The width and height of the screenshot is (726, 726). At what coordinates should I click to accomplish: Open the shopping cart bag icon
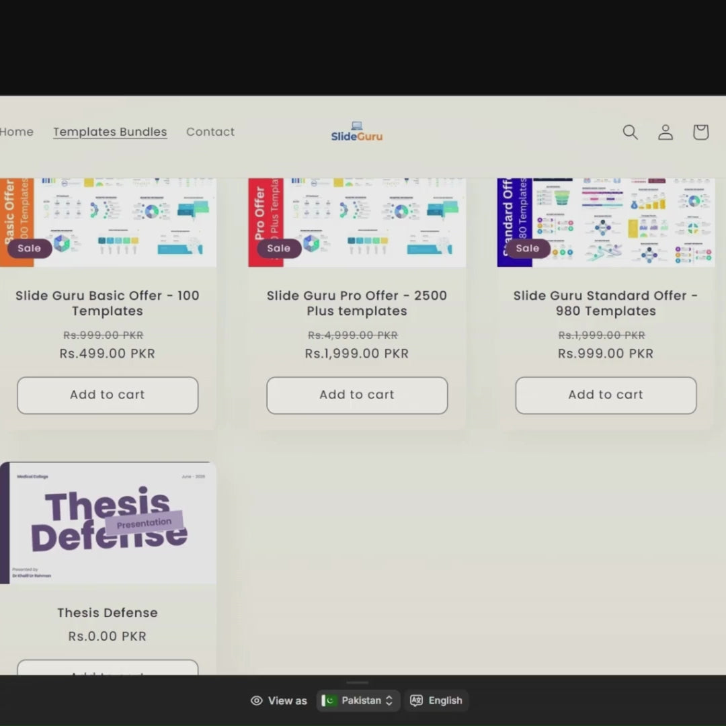coord(700,132)
